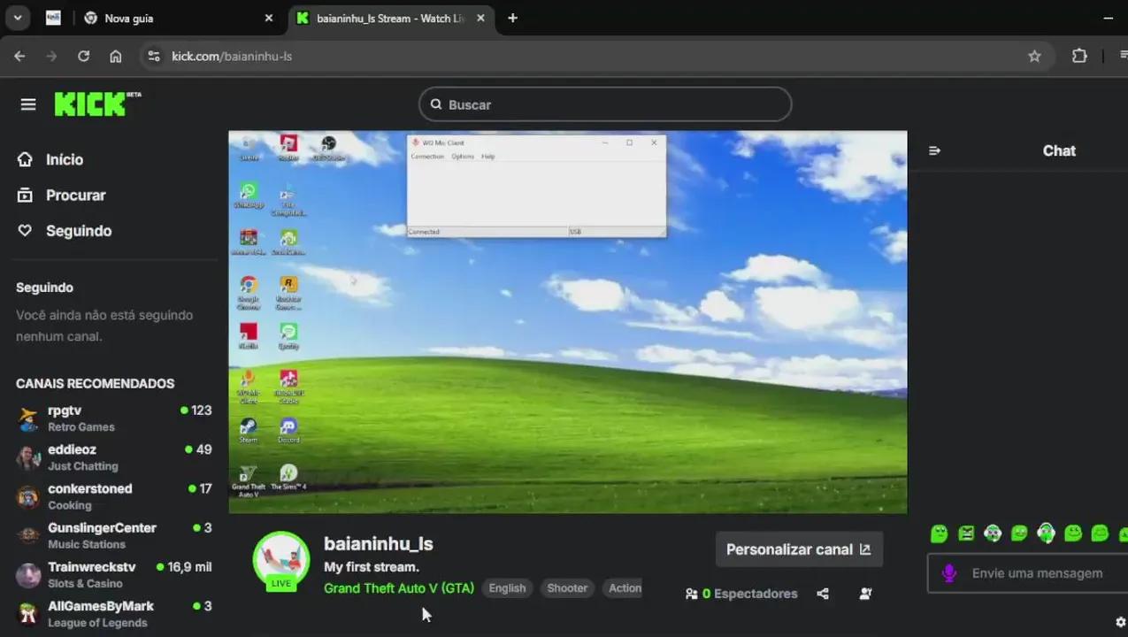Click the headphones-wearing green emote

tap(1047, 533)
